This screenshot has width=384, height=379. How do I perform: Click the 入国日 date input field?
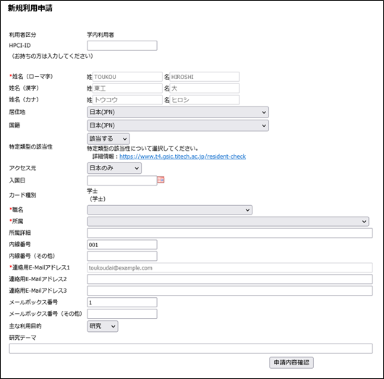click(x=122, y=180)
